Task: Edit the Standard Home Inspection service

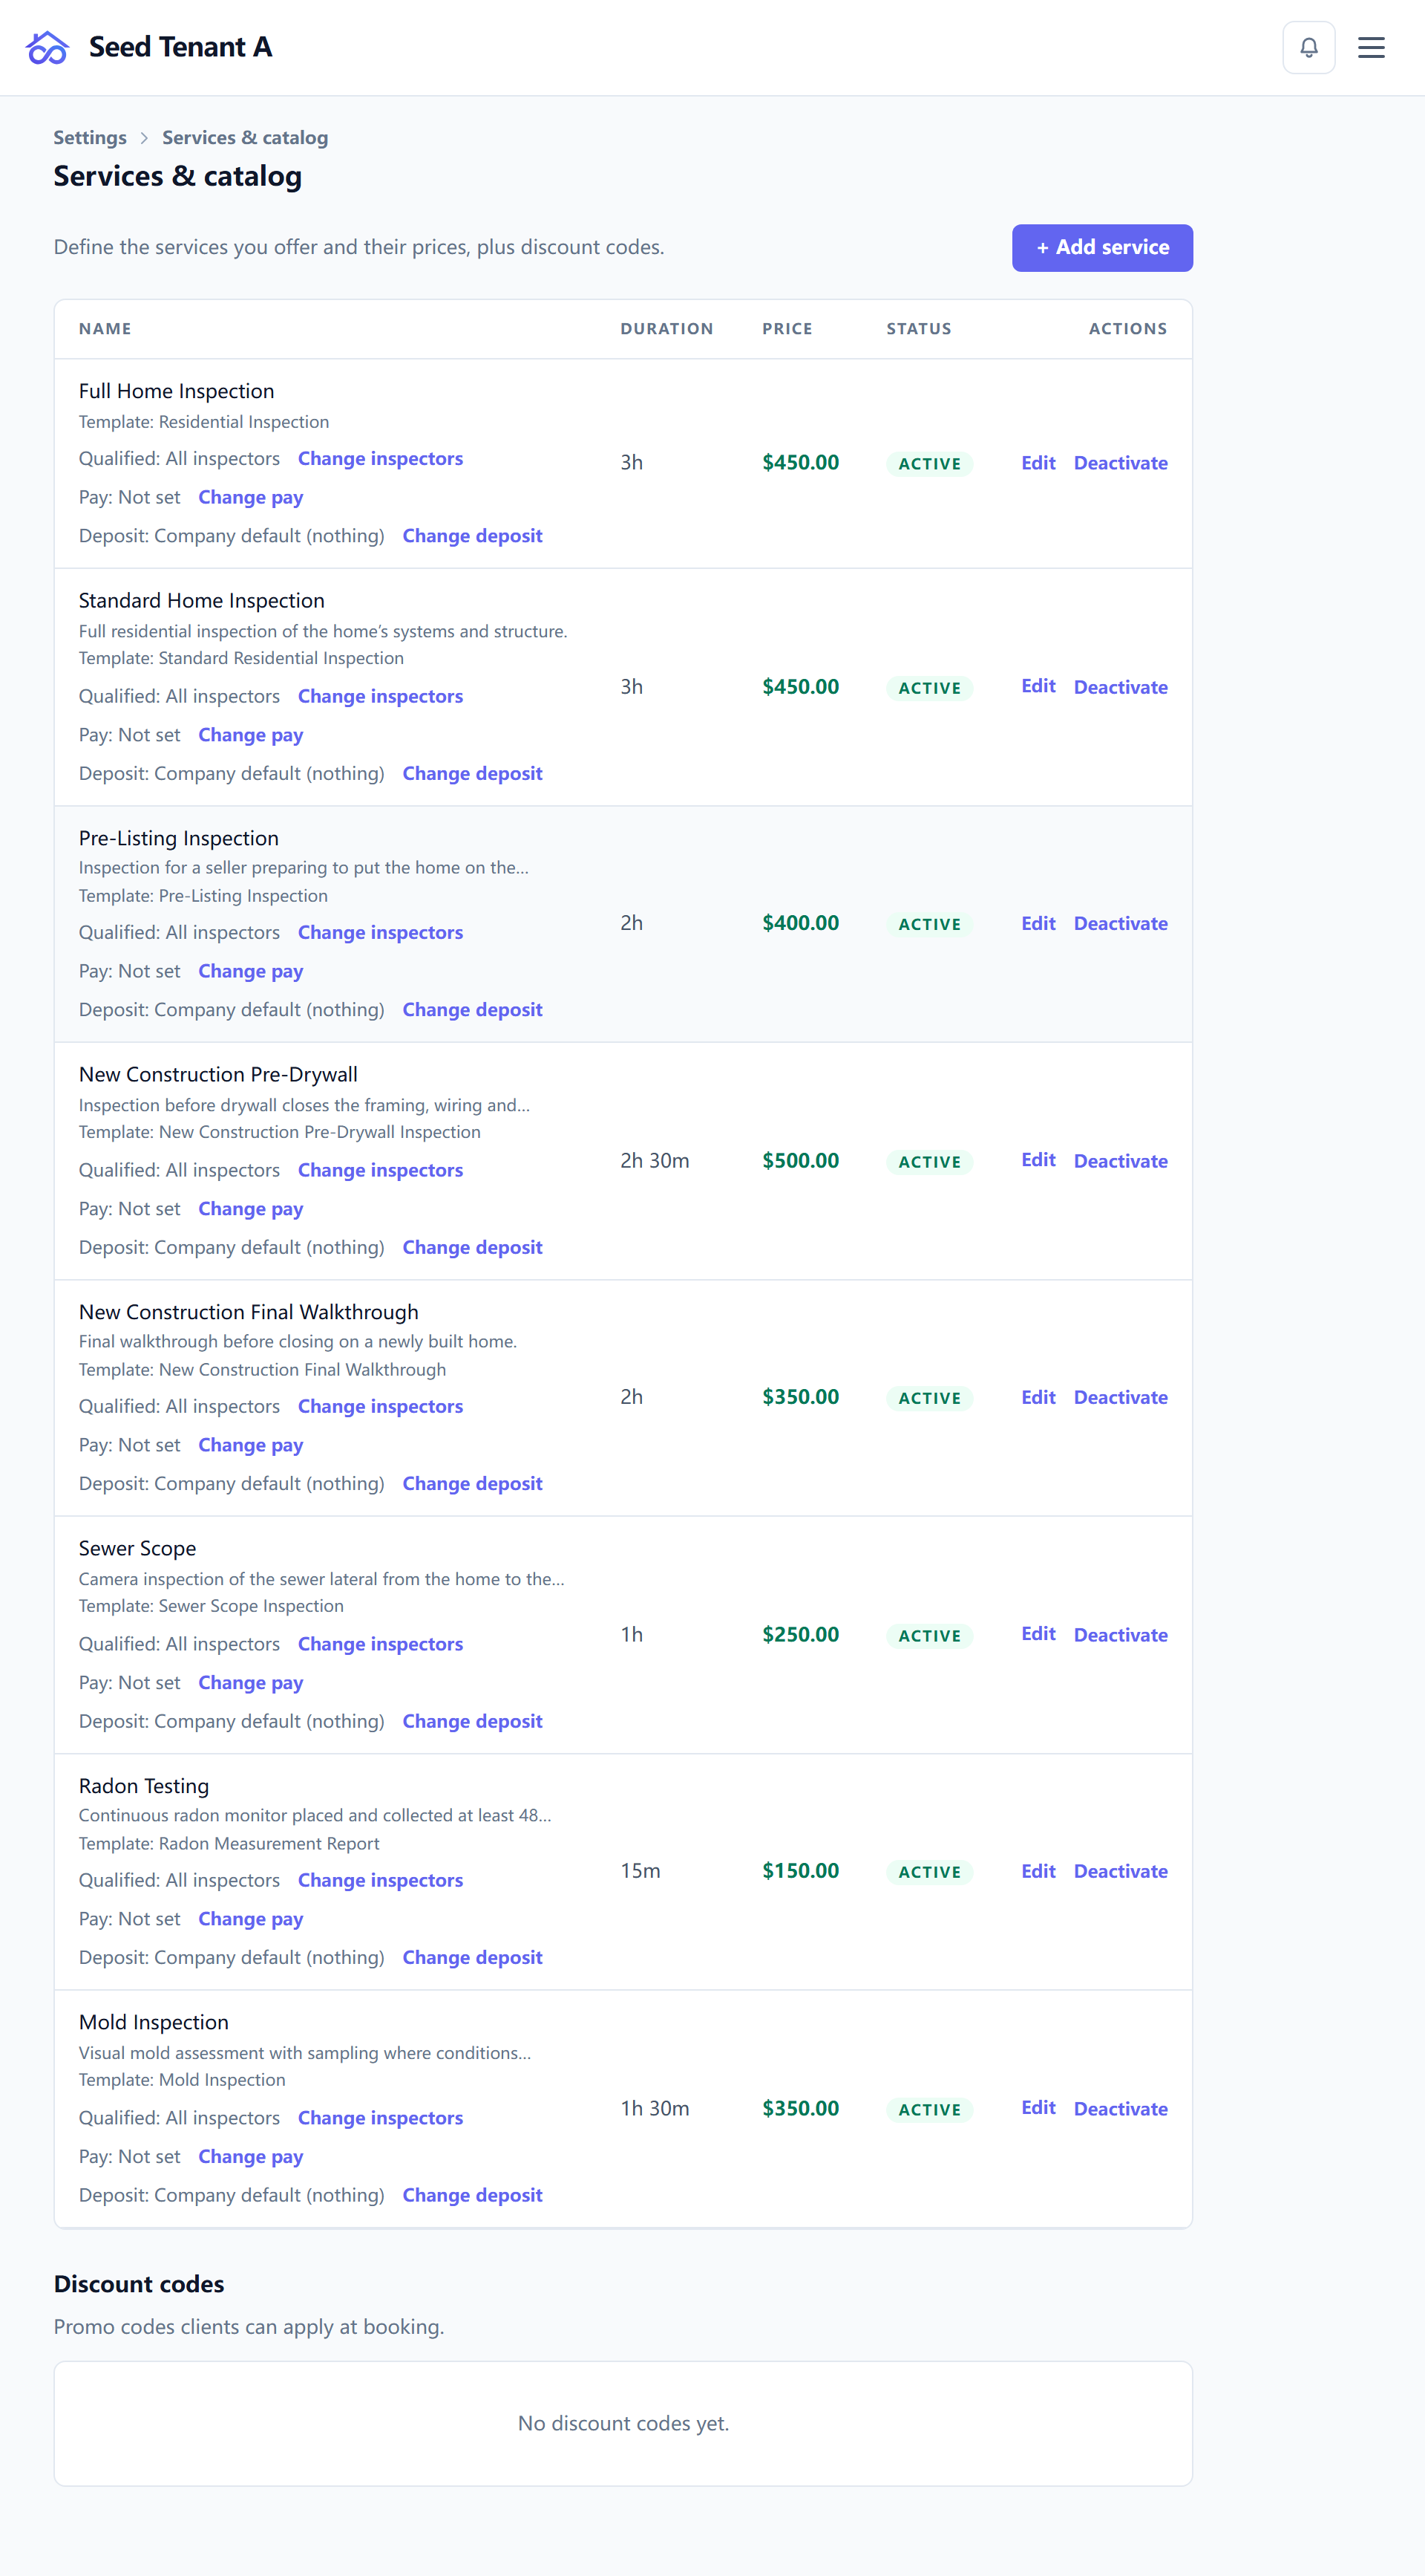Action: pyautogui.click(x=1038, y=686)
